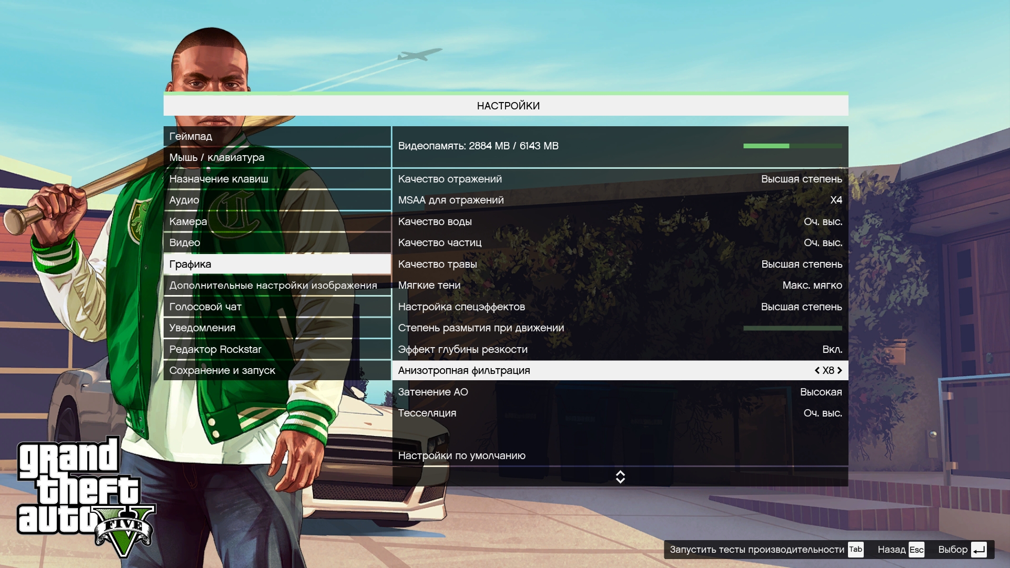Select the Качество частиц setting row
This screenshot has height=568, width=1010.
620,242
